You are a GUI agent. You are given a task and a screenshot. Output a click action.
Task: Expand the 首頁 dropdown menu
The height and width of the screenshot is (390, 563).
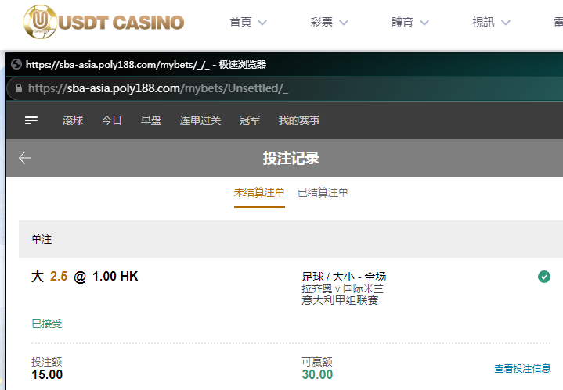click(248, 23)
